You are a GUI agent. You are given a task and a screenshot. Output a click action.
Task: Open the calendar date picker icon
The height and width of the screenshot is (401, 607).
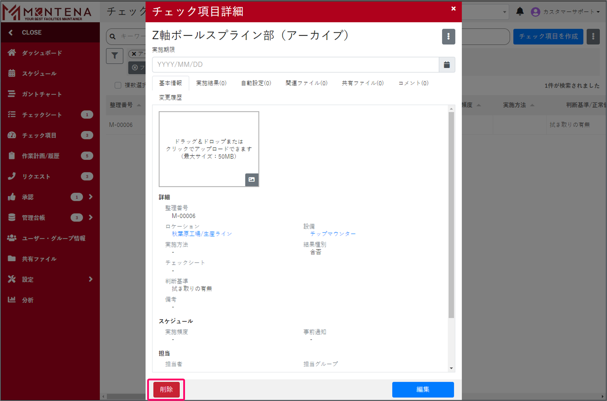click(x=446, y=65)
